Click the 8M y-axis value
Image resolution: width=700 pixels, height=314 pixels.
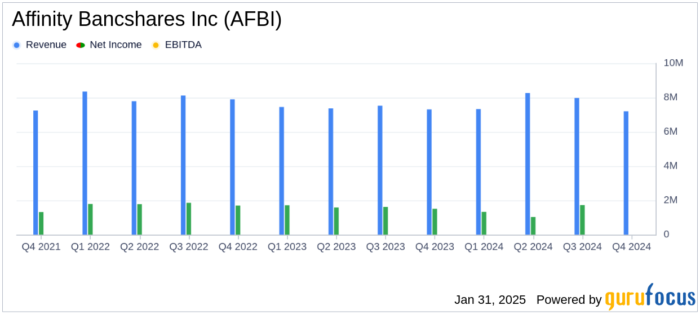click(x=671, y=98)
